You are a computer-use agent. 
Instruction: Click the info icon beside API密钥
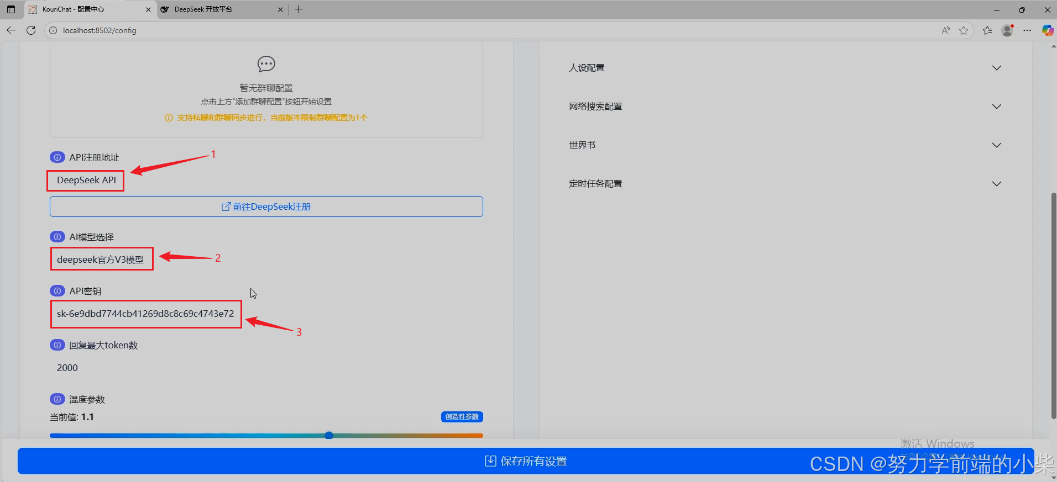(x=57, y=291)
